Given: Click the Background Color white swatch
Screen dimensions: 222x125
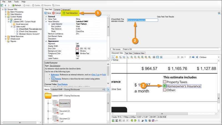Looking at the screenshot, I should click(77, 51).
